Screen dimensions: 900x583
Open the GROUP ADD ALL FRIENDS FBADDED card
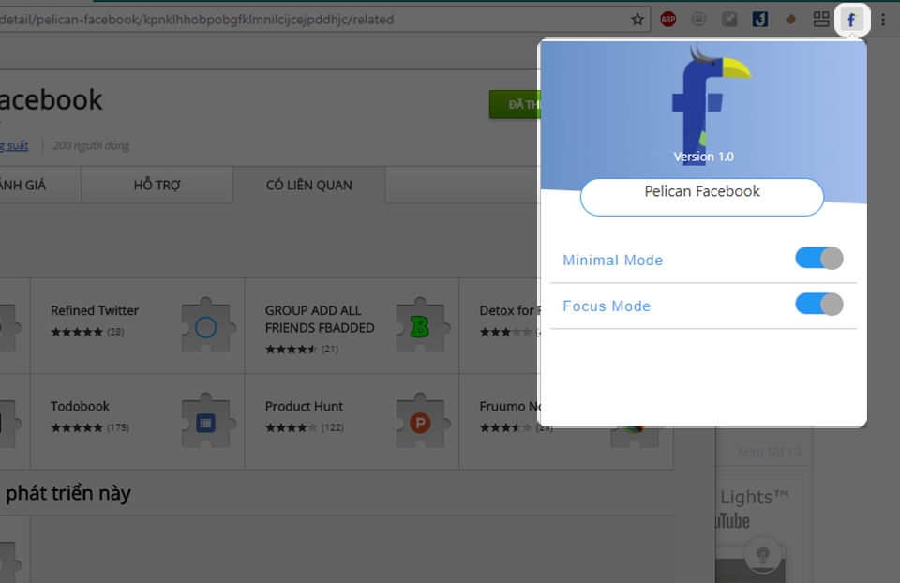pos(352,326)
